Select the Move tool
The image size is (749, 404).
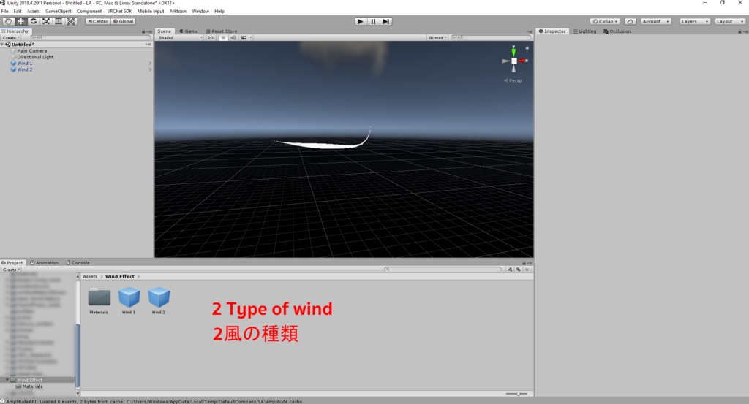21,21
